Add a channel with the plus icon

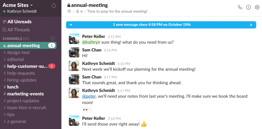click(52, 38)
